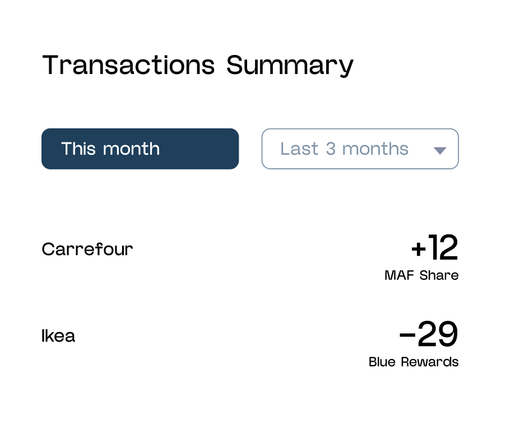Viewport: 520px width, 433px height.
Task: Click the Ikea transaction name
Action: (x=58, y=336)
